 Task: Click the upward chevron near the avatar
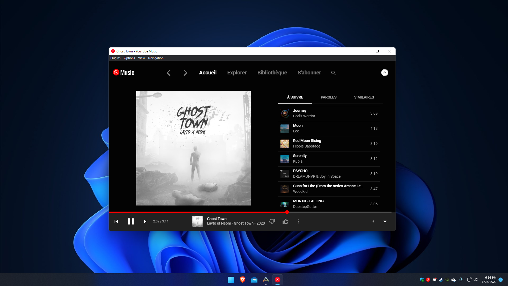(x=384, y=72)
